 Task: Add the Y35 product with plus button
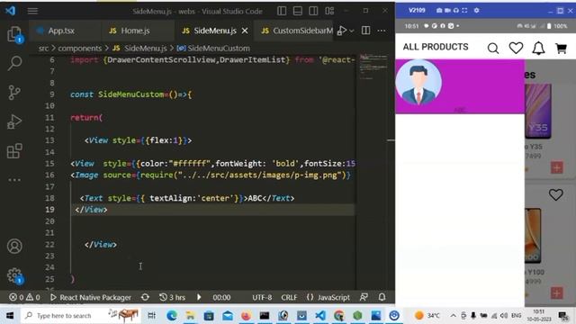pyautogui.click(x=557, y=167)
